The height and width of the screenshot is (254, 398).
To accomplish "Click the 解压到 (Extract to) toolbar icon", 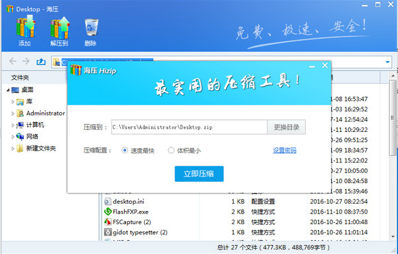I will click(60, 28).
